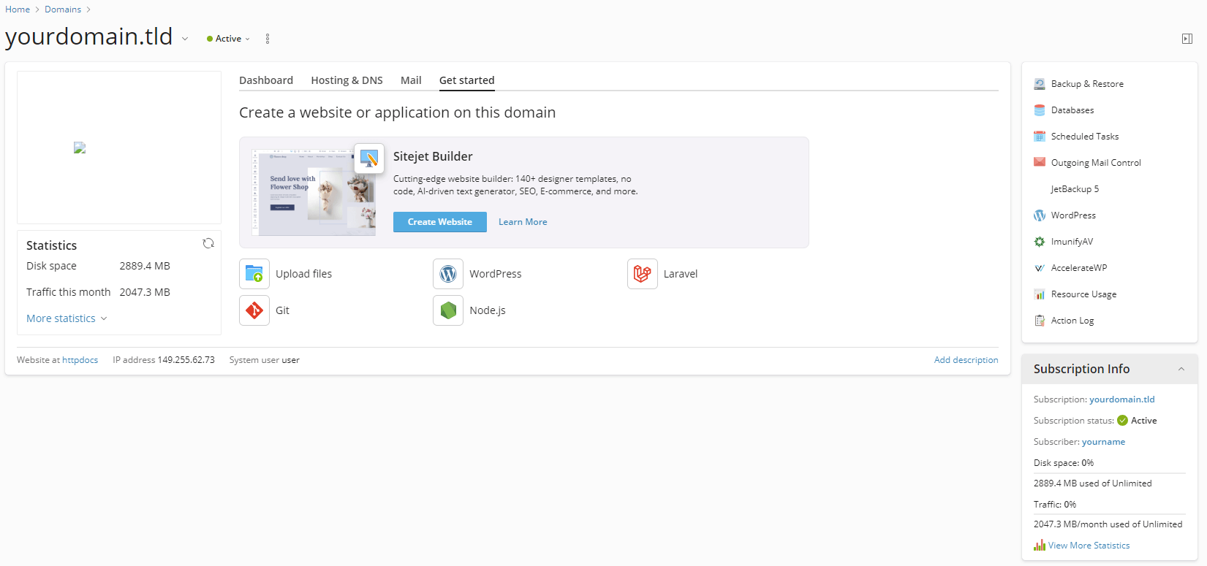Viewport: 1207px width, 566px height.
Task: Open Outgoing Mail Control envelope icon
Action: point(1040,162)
